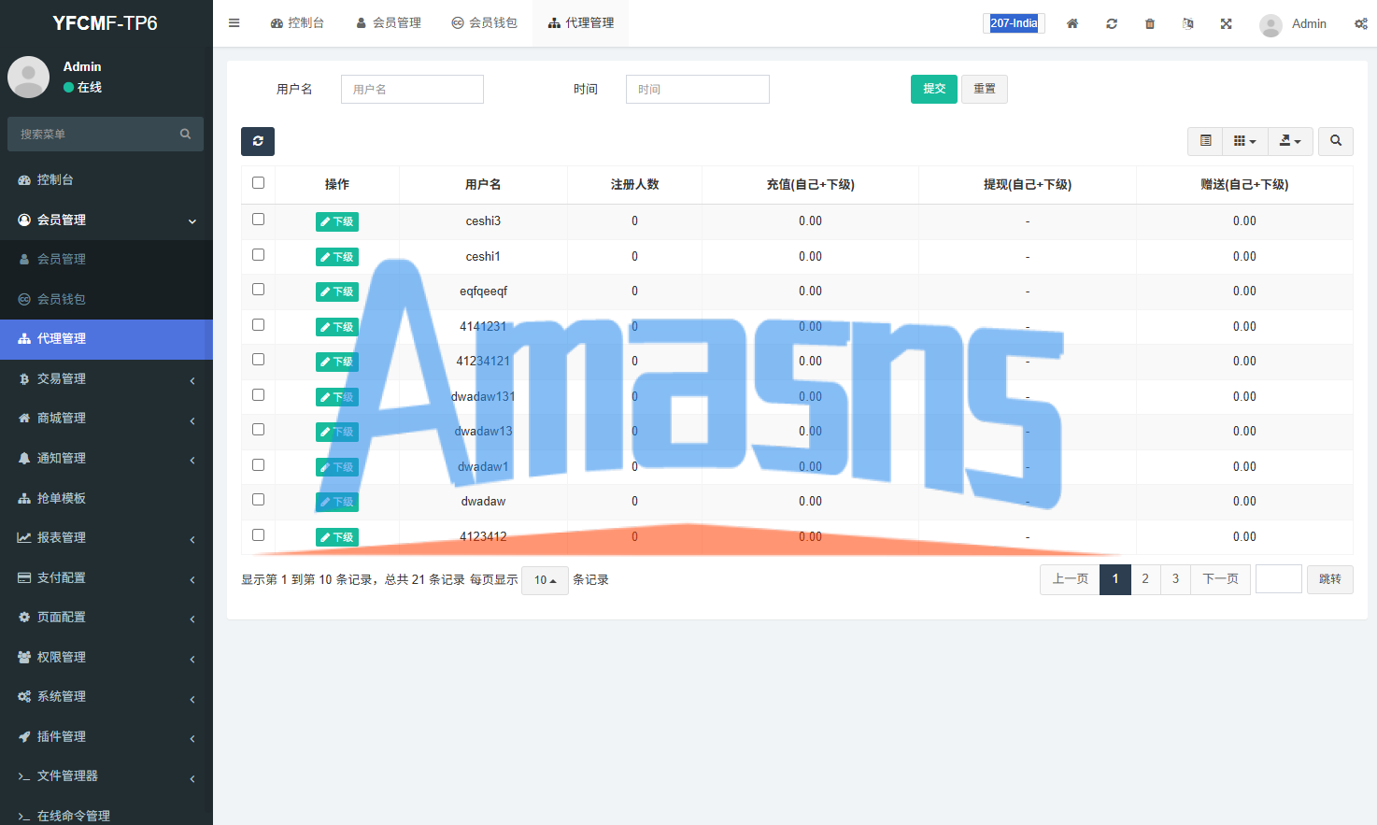Collapse the 会员管理 sidebar menu
Image resolution: width=1377 pixels, height=825 pixels.
(106, 220)
